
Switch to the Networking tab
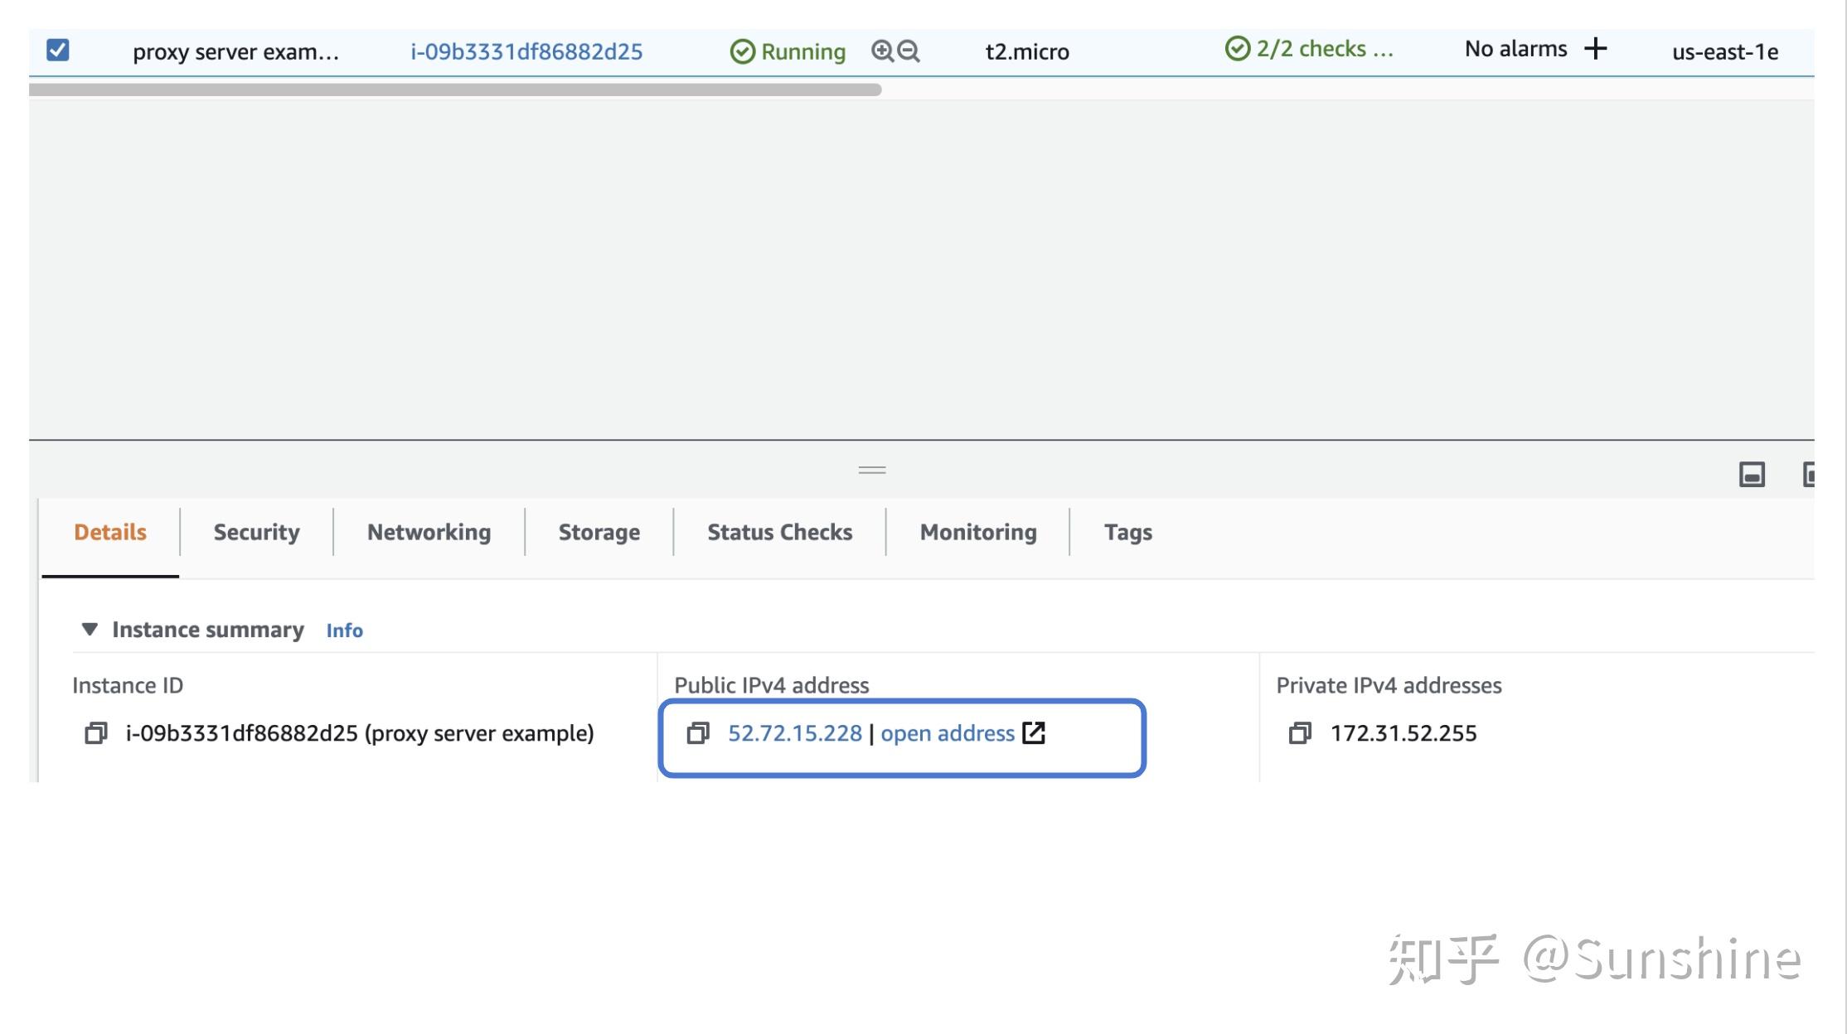point(428,532)
